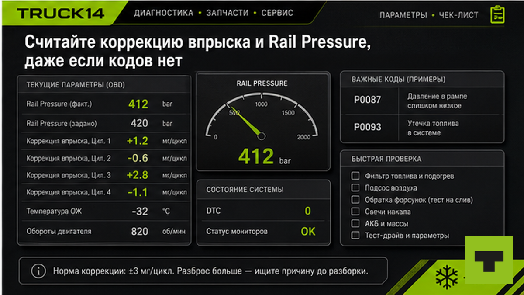
Task: Click gauge scale mark 1000
Action: [x=261, y=104]
